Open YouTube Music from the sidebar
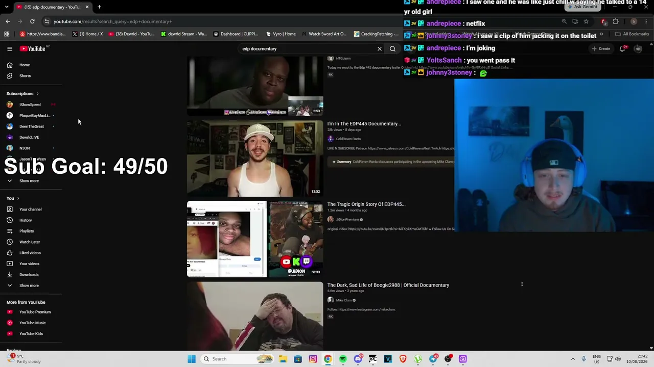The width and height of the screenshot is (654, 367). tap(32, 323)
